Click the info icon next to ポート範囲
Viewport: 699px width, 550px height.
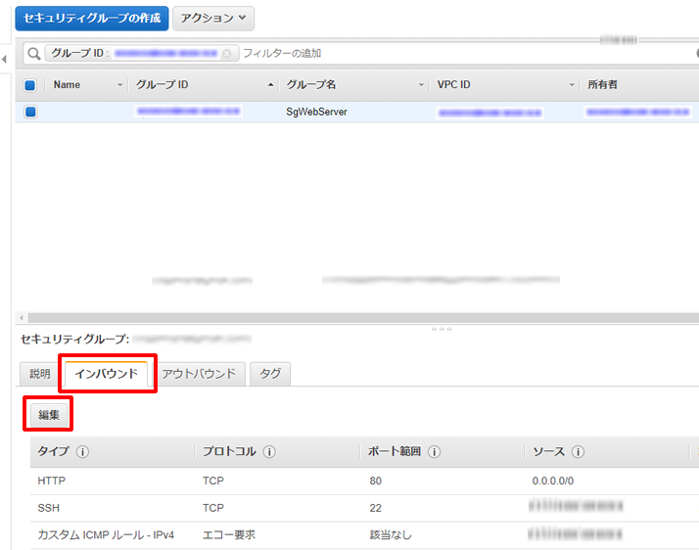click(435, 452)
